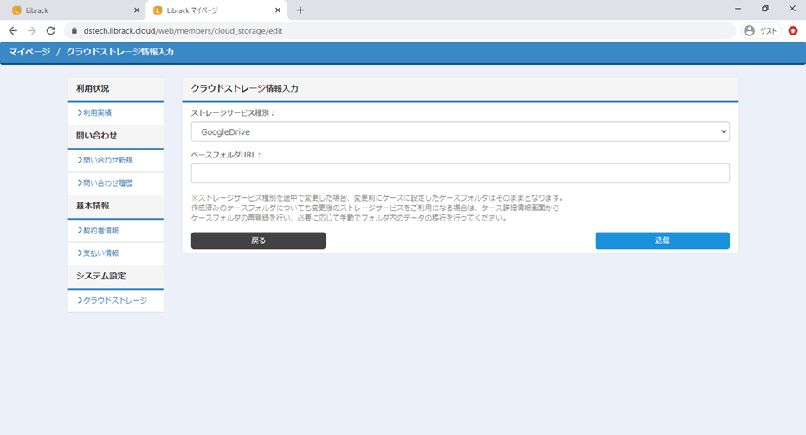Open a new tab with plus icon
This screenshot has width=806, height=435.
300,10
